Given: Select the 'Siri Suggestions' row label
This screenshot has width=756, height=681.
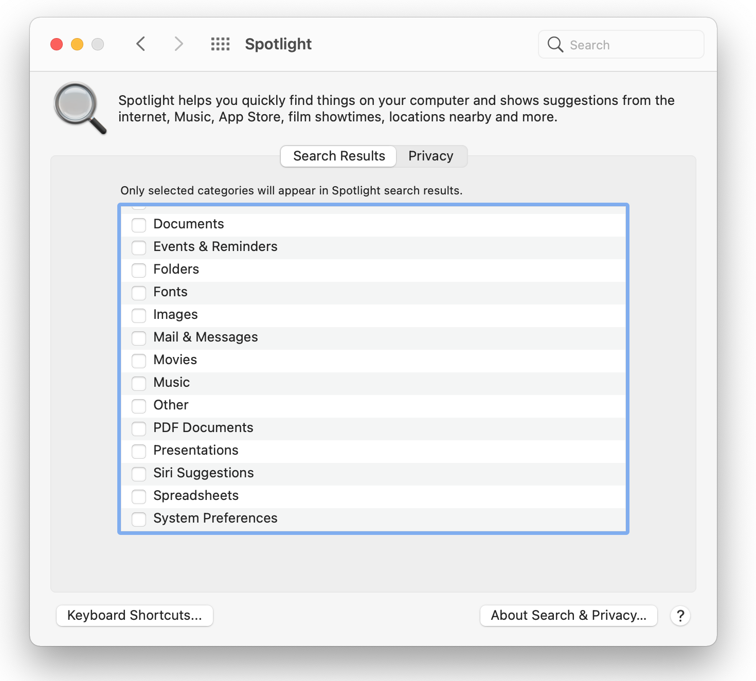Looking at the screenshot, I should tap(204, 473).
